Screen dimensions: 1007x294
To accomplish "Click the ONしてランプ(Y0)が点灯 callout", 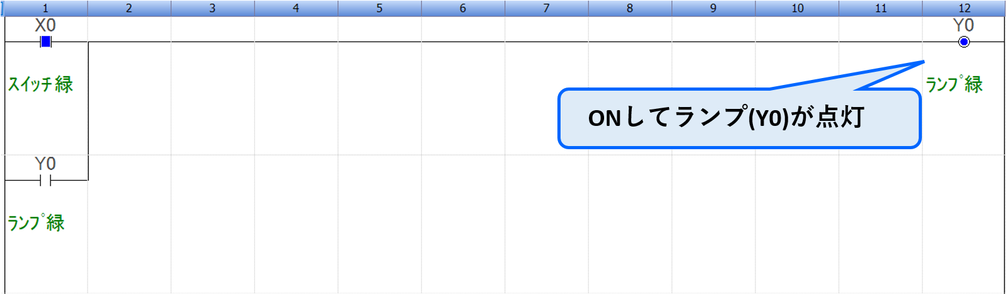I will point(738,118).
